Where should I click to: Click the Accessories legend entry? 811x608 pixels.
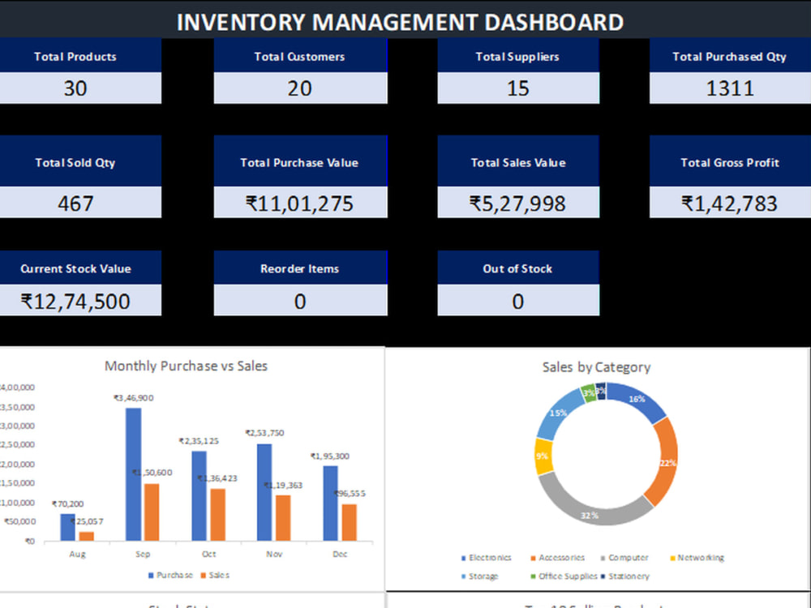pos(558,558)
